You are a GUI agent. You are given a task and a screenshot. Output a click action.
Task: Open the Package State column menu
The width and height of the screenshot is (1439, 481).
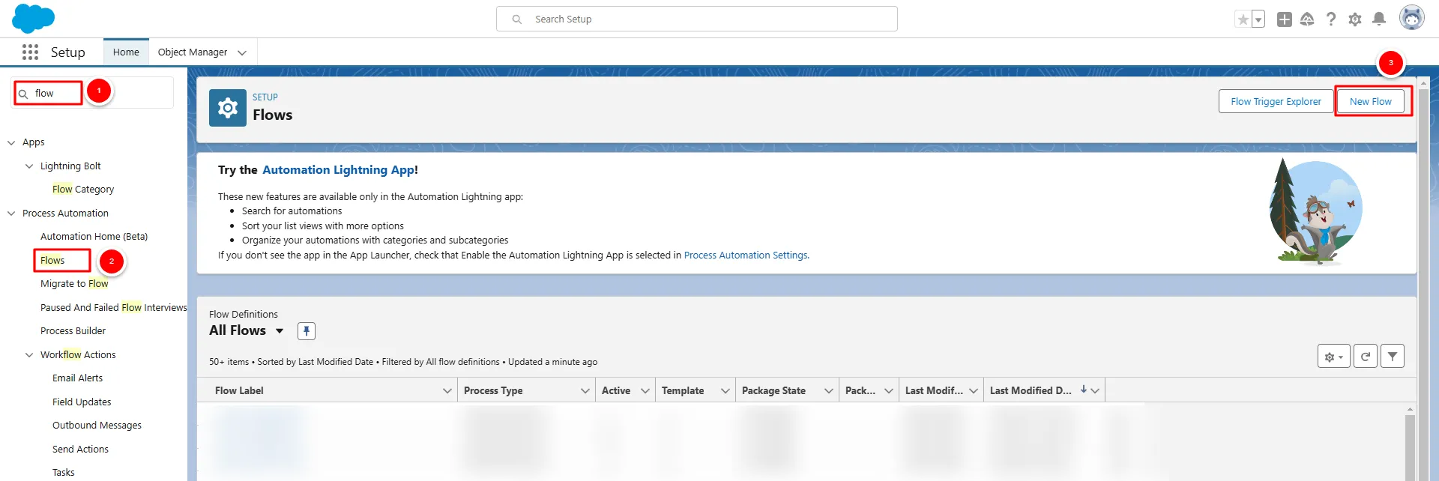coord(829,391)
